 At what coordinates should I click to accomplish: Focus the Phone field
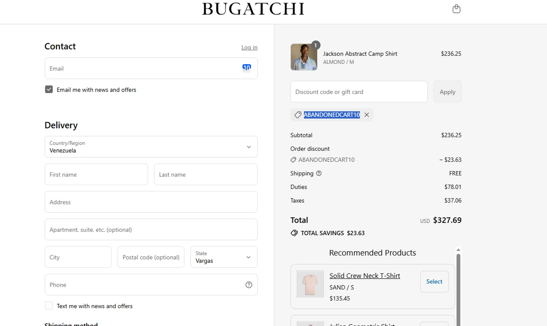pos(151,285)
